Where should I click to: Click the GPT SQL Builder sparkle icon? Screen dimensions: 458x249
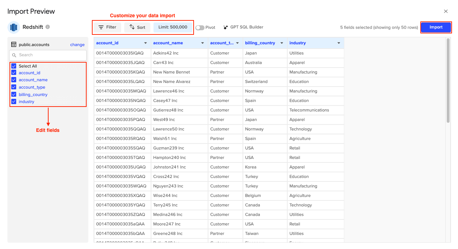(225, 27)
